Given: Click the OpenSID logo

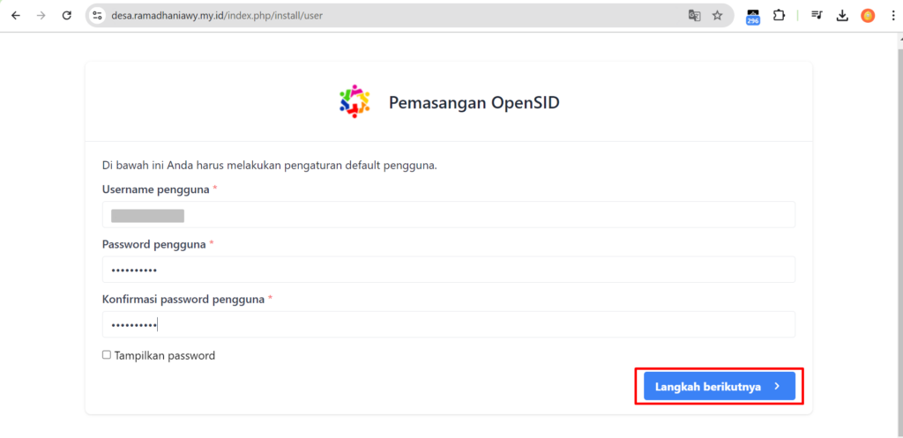Looking at the screenshot, I should 354,102.
